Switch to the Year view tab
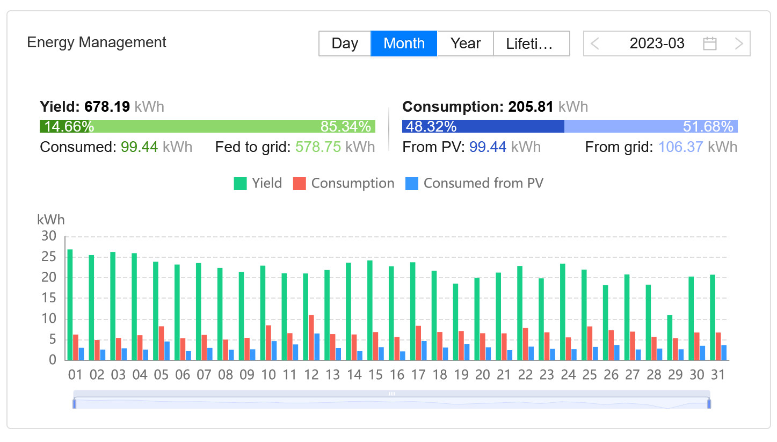The height and width of the screenshot is (442, 777). [x=465, y=44]
